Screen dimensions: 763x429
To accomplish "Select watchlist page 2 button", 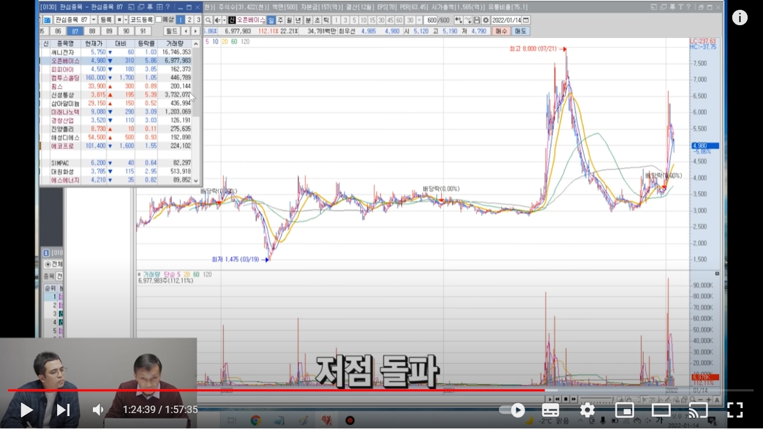I will tap(189, 20).
